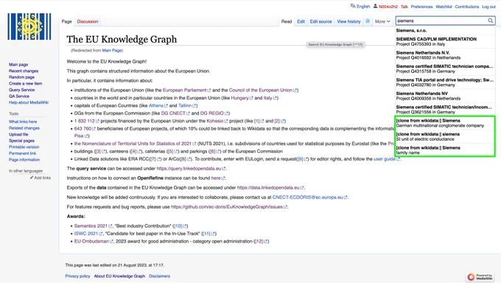Open Contributions link
This screenshot has height=283, width=501.
[x=467, y=7]
